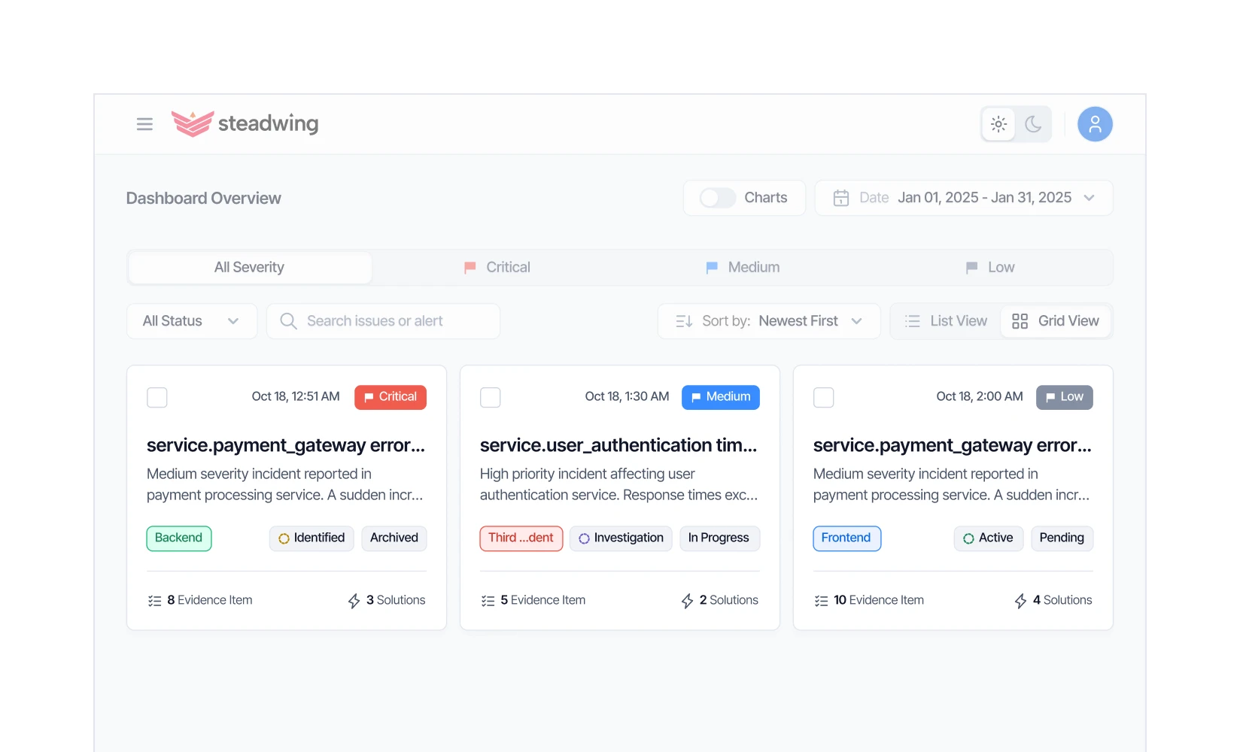Expand the date range chevron

pyautogui.click(x=1089, y=198)
